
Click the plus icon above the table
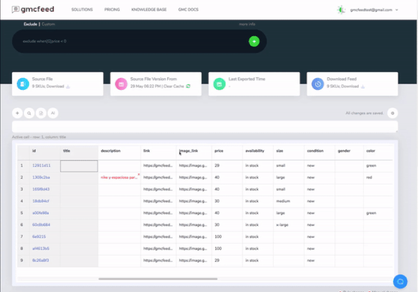pos(17,114)
